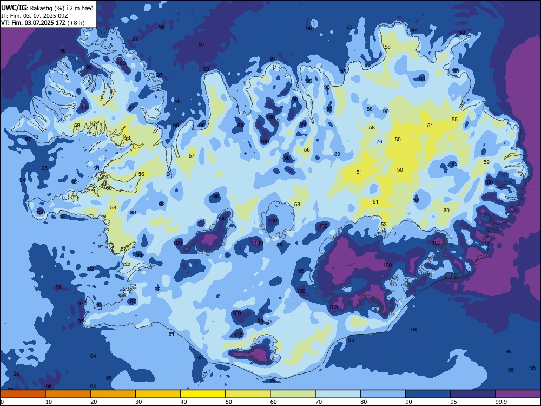541x406 pixels.
Task: Click the dark orange 0–10 legend swatch
Action: pos(23,394)
